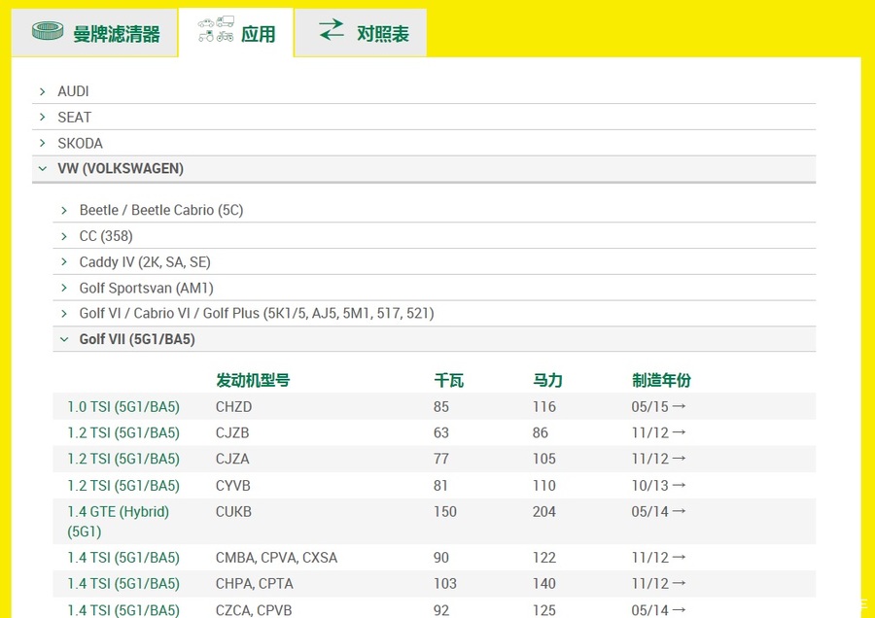Open the 1.4 TSI link for CMBA, CPVA, CXSA
875x618 pixels.
point(123,557)
